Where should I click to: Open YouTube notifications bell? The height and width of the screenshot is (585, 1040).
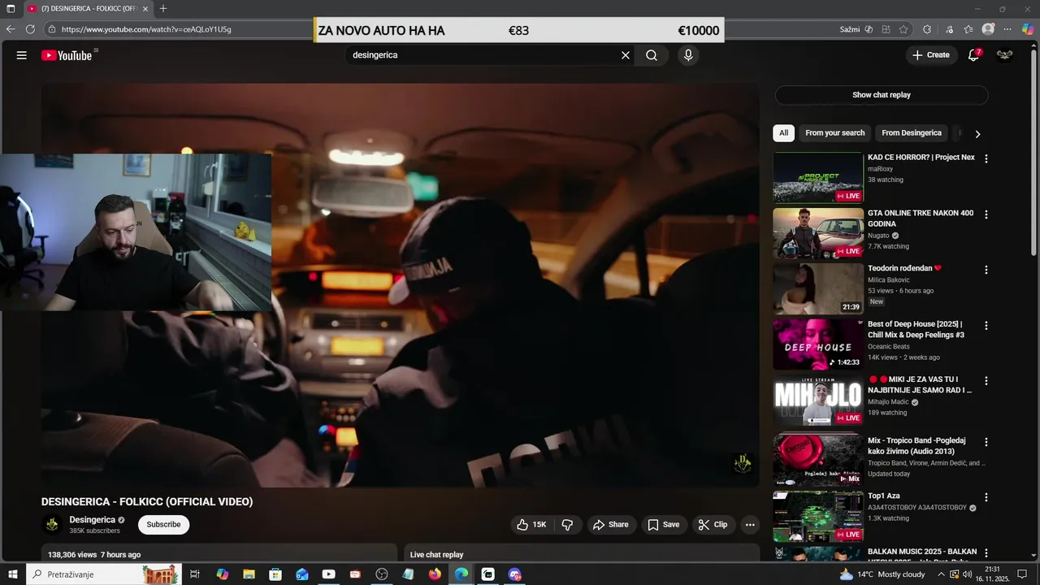click(x=973, y=55)
